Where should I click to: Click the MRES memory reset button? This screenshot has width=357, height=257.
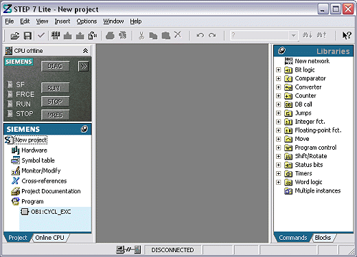coord(55,115)
